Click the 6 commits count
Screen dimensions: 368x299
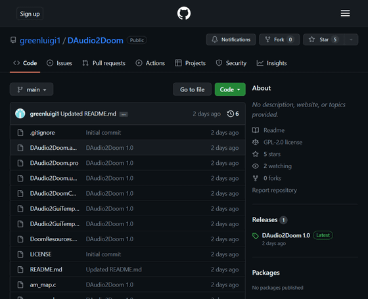(237, 114)
